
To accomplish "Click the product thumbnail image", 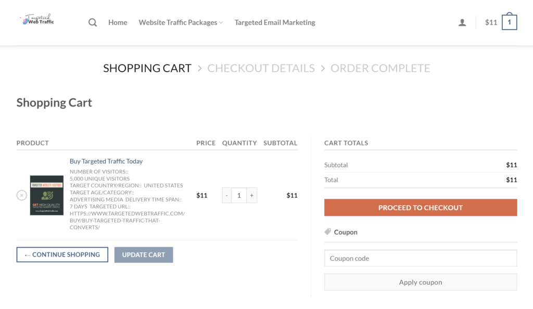I will point(46,195).
